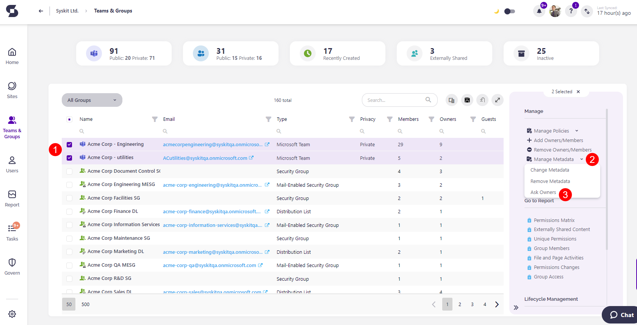Image resolution: width=637 pixels, height=325 pixels.
Task: Set page size to 500
Action: click(86, 305)
